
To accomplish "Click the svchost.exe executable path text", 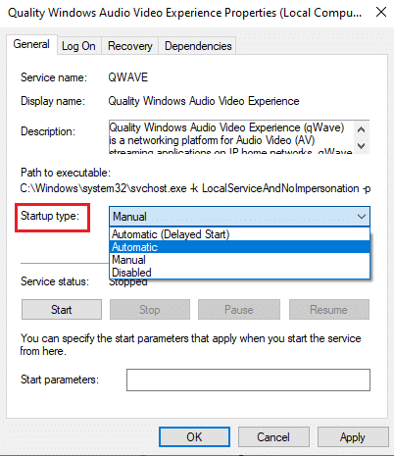I will point(195,188).
